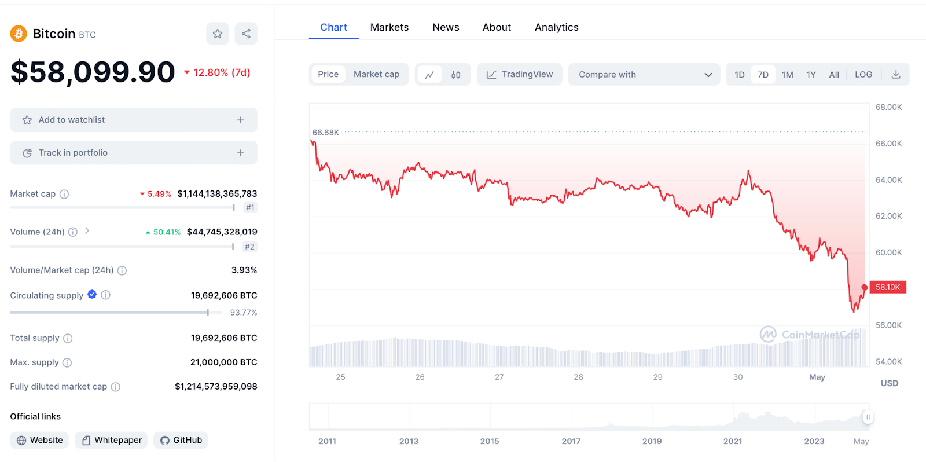Select the 1M time range

click(x=788, y=75)
